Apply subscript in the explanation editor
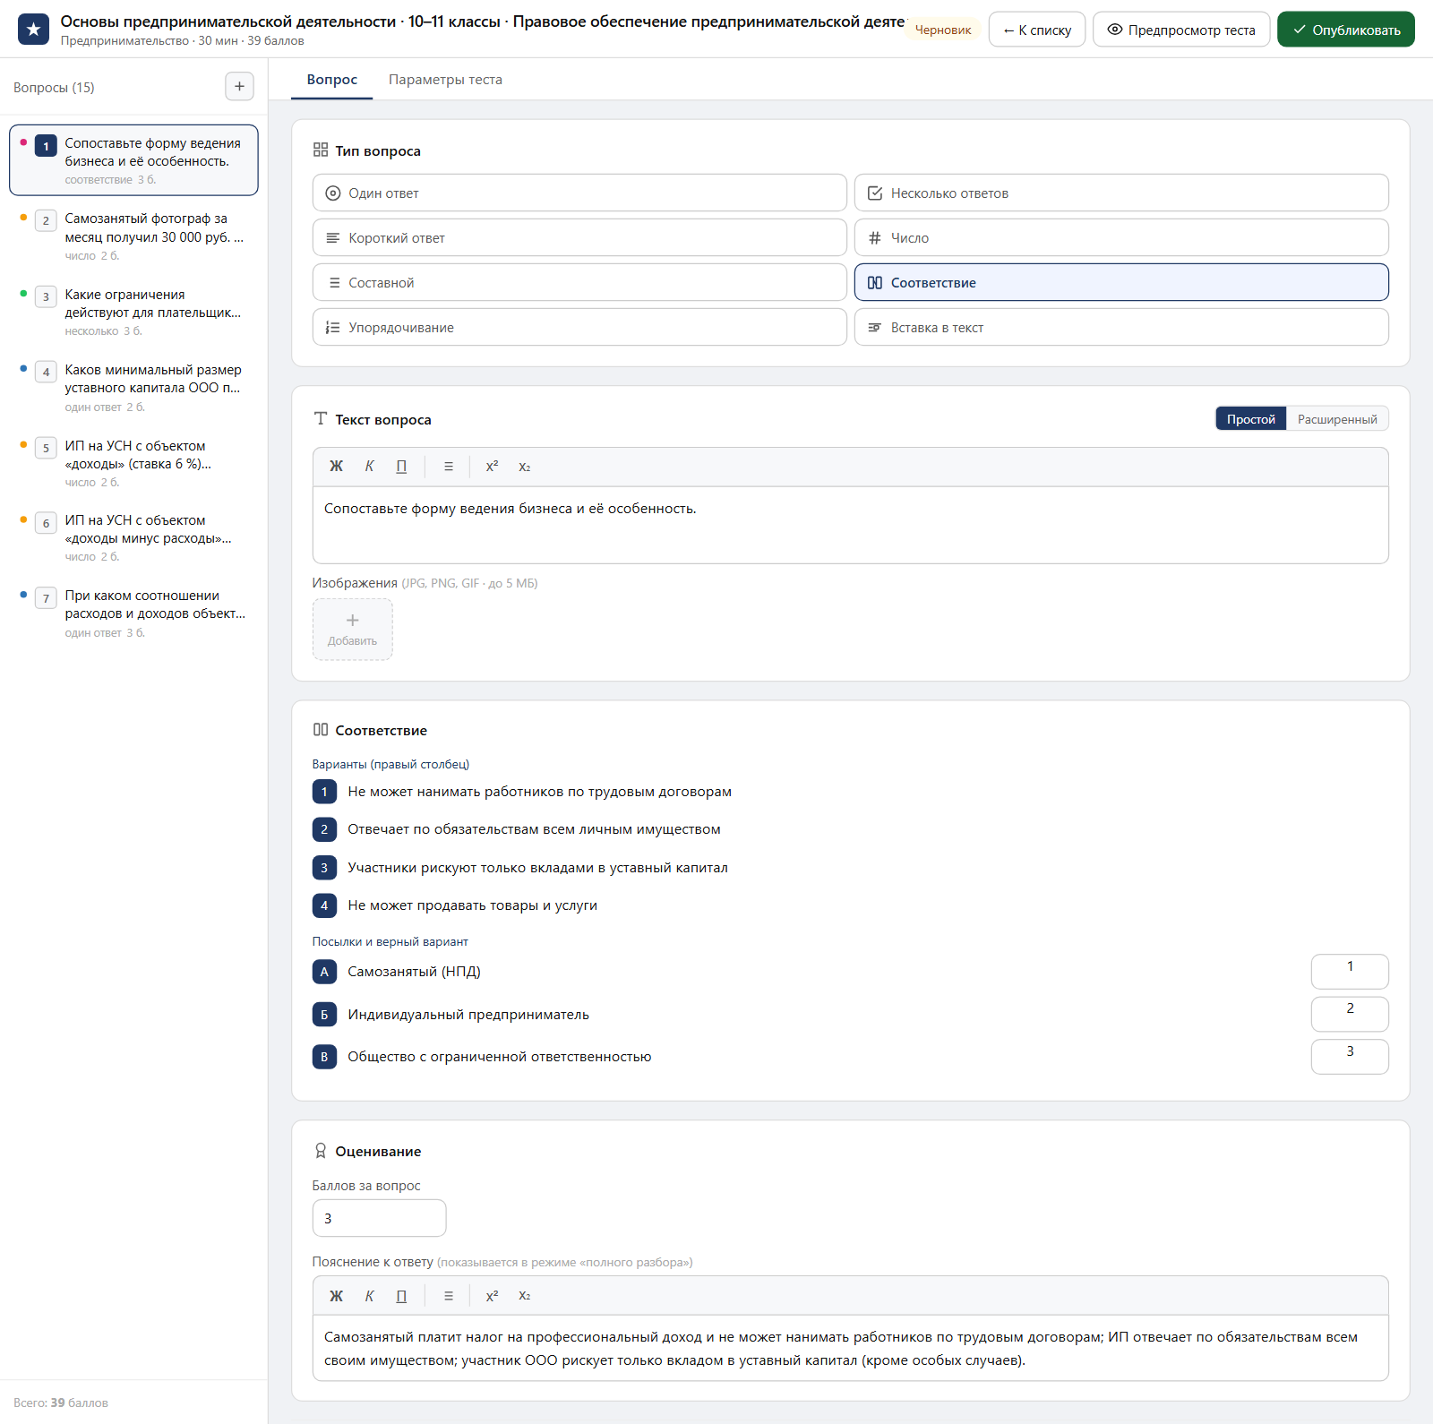The image size is (1433, 1424). point(525,1296)
